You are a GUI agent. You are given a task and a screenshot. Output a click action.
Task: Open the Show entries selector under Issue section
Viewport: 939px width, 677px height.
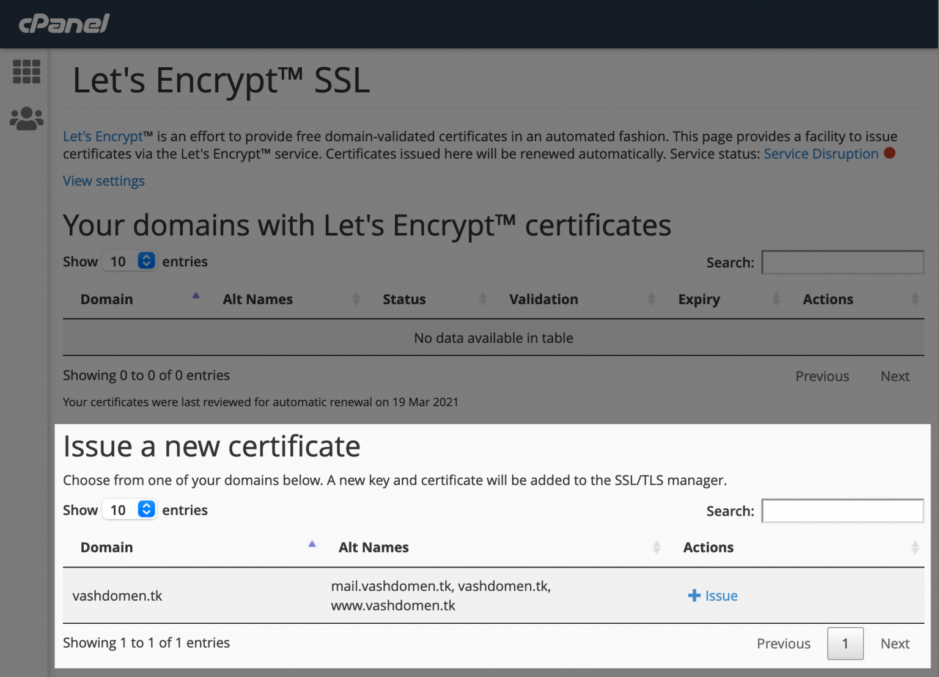coord(130,509)
